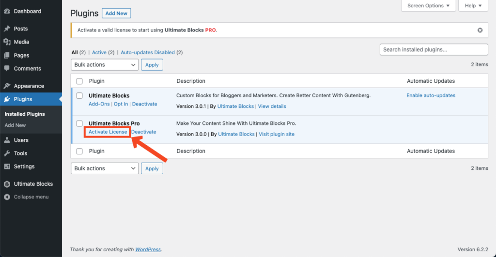Click the Automatic Updates header at top
Screen dimensions: 496x257
431,81
